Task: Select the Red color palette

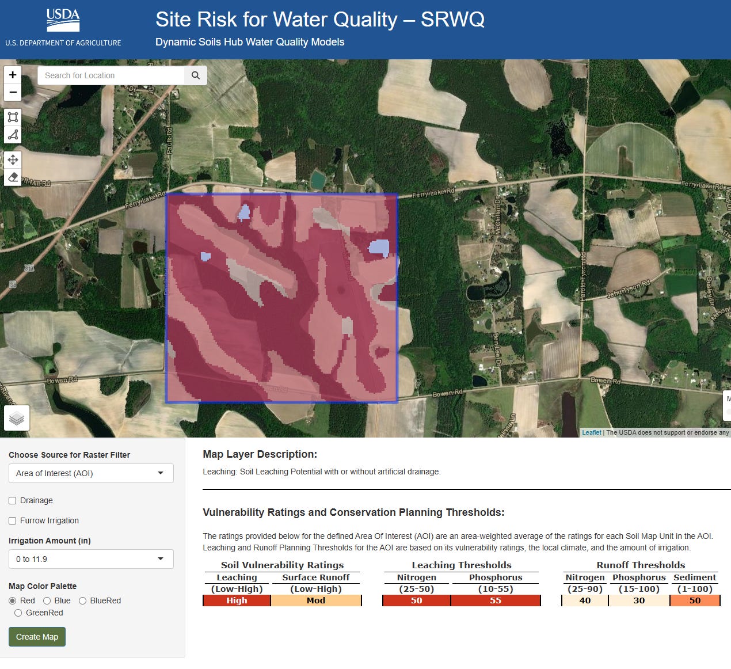Action: 13,600
